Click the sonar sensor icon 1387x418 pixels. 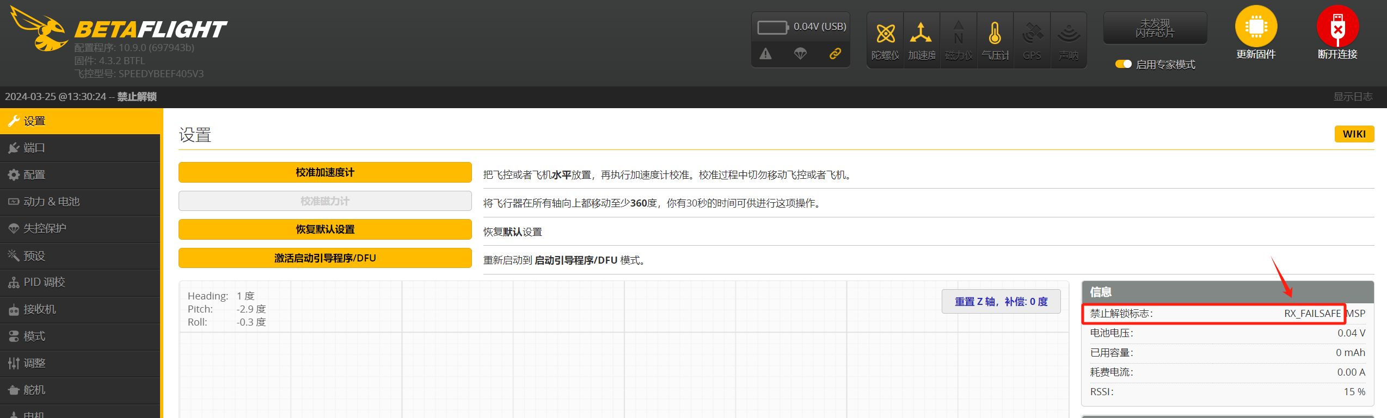click(1069, 34)
